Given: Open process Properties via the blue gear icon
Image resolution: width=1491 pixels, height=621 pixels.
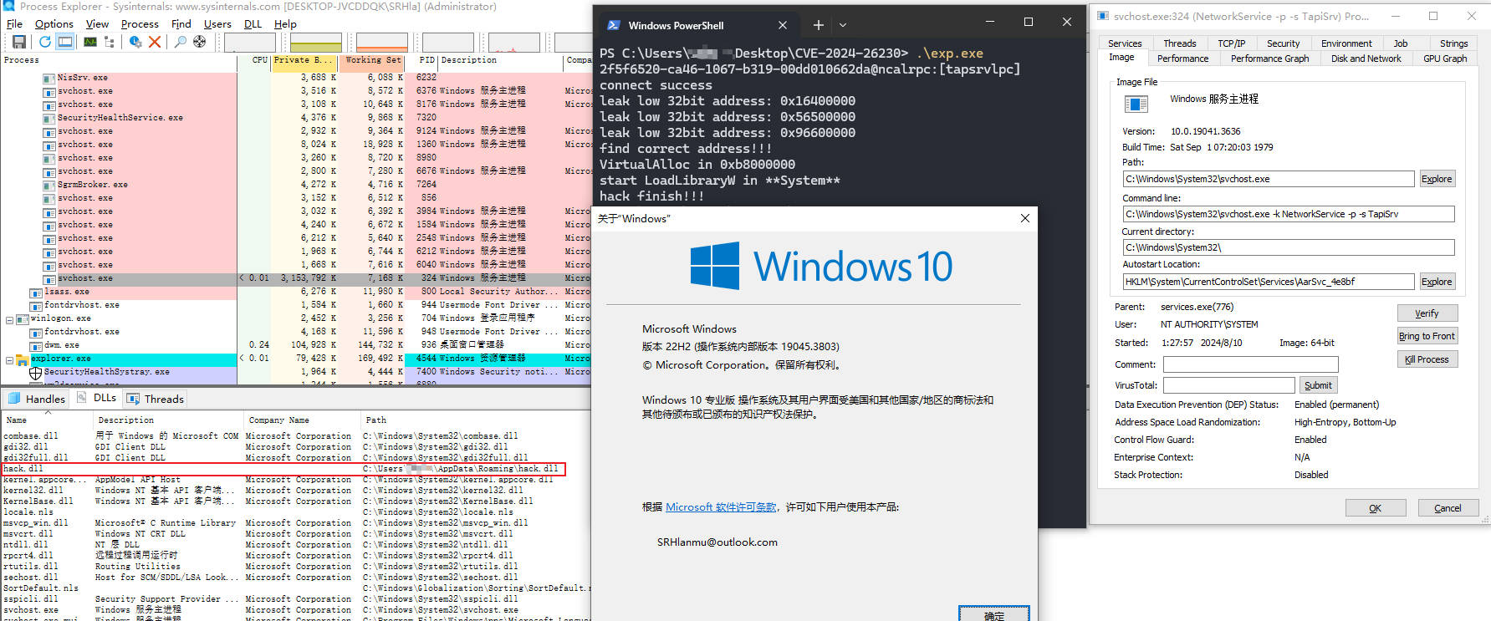Looking at the screenshot, I should click(135, 42).
